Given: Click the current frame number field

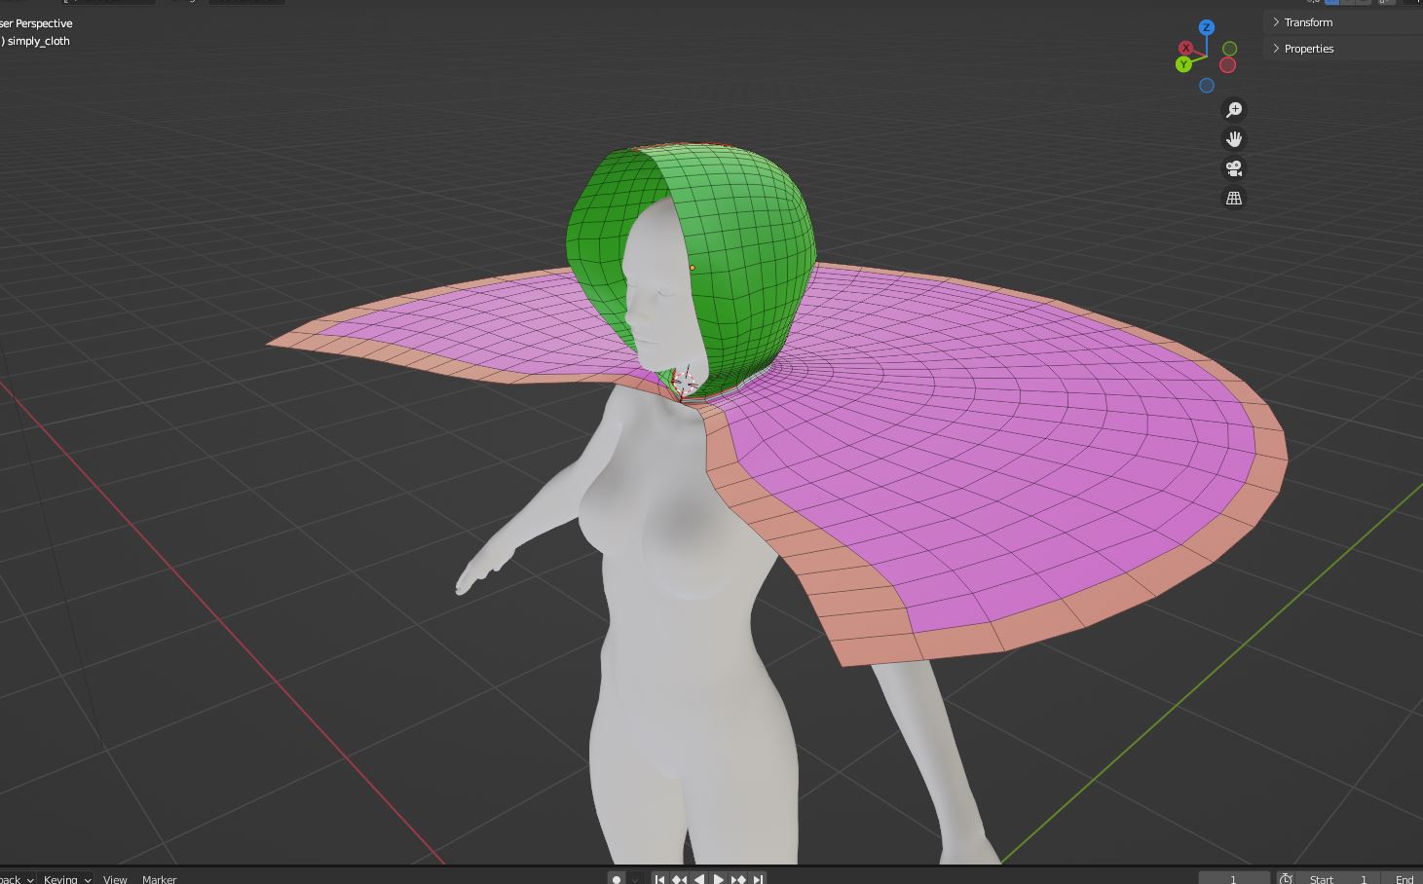Looking at the screenshot, I should [x=1234, y=878].
